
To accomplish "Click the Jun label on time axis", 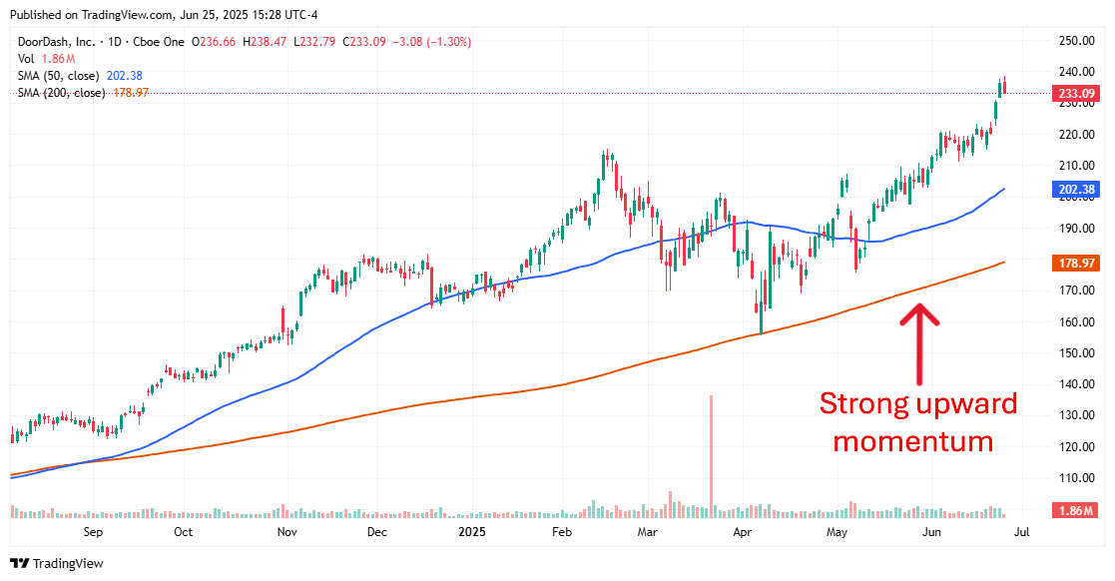I will tap(931, 532).
